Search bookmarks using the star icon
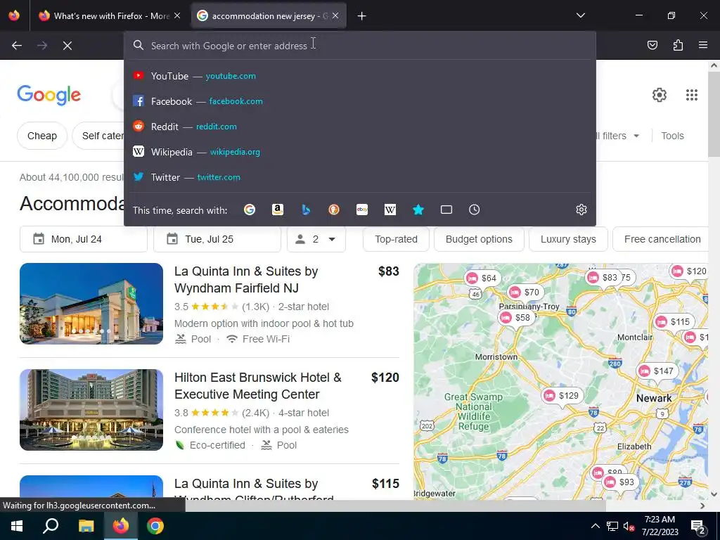Image resolution: width=720 pixels, height=540 pixels. 418,210
